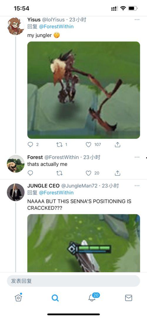Go to the Home tab

click(18, 297)
